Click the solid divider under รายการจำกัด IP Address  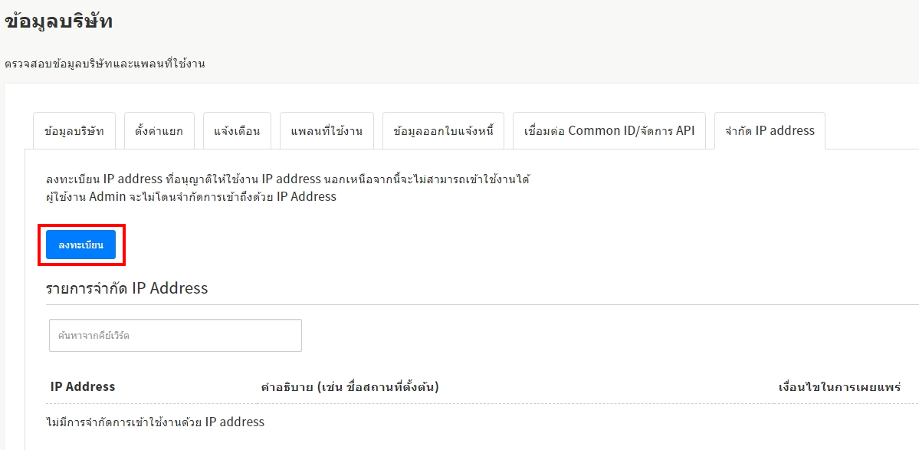coord(460,304)
